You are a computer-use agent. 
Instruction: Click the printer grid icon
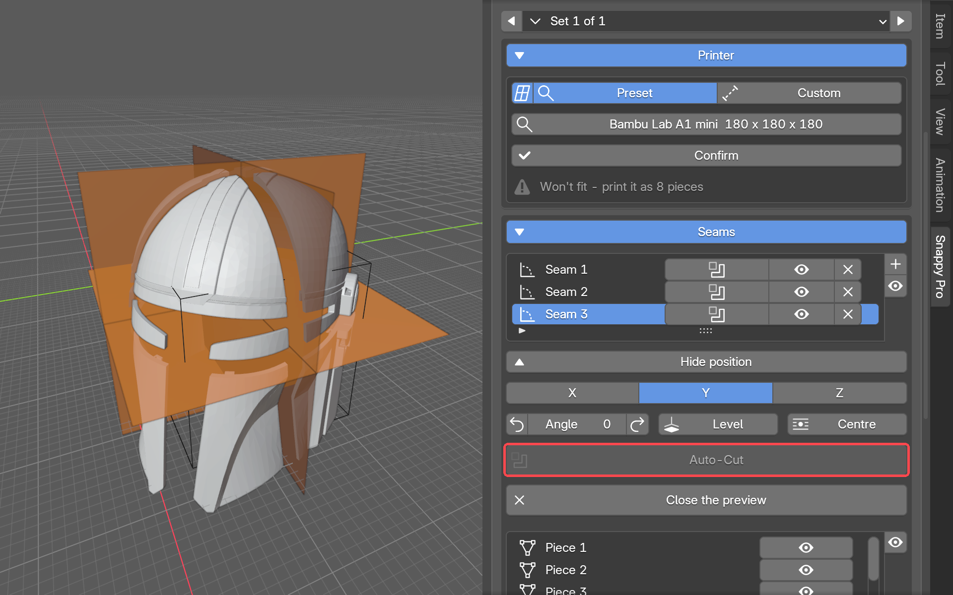point(522,93)
